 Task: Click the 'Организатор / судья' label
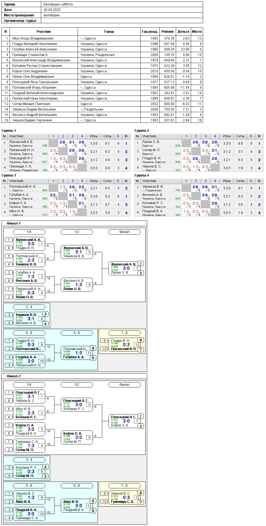pyautogui.click(x=20, y=21)
